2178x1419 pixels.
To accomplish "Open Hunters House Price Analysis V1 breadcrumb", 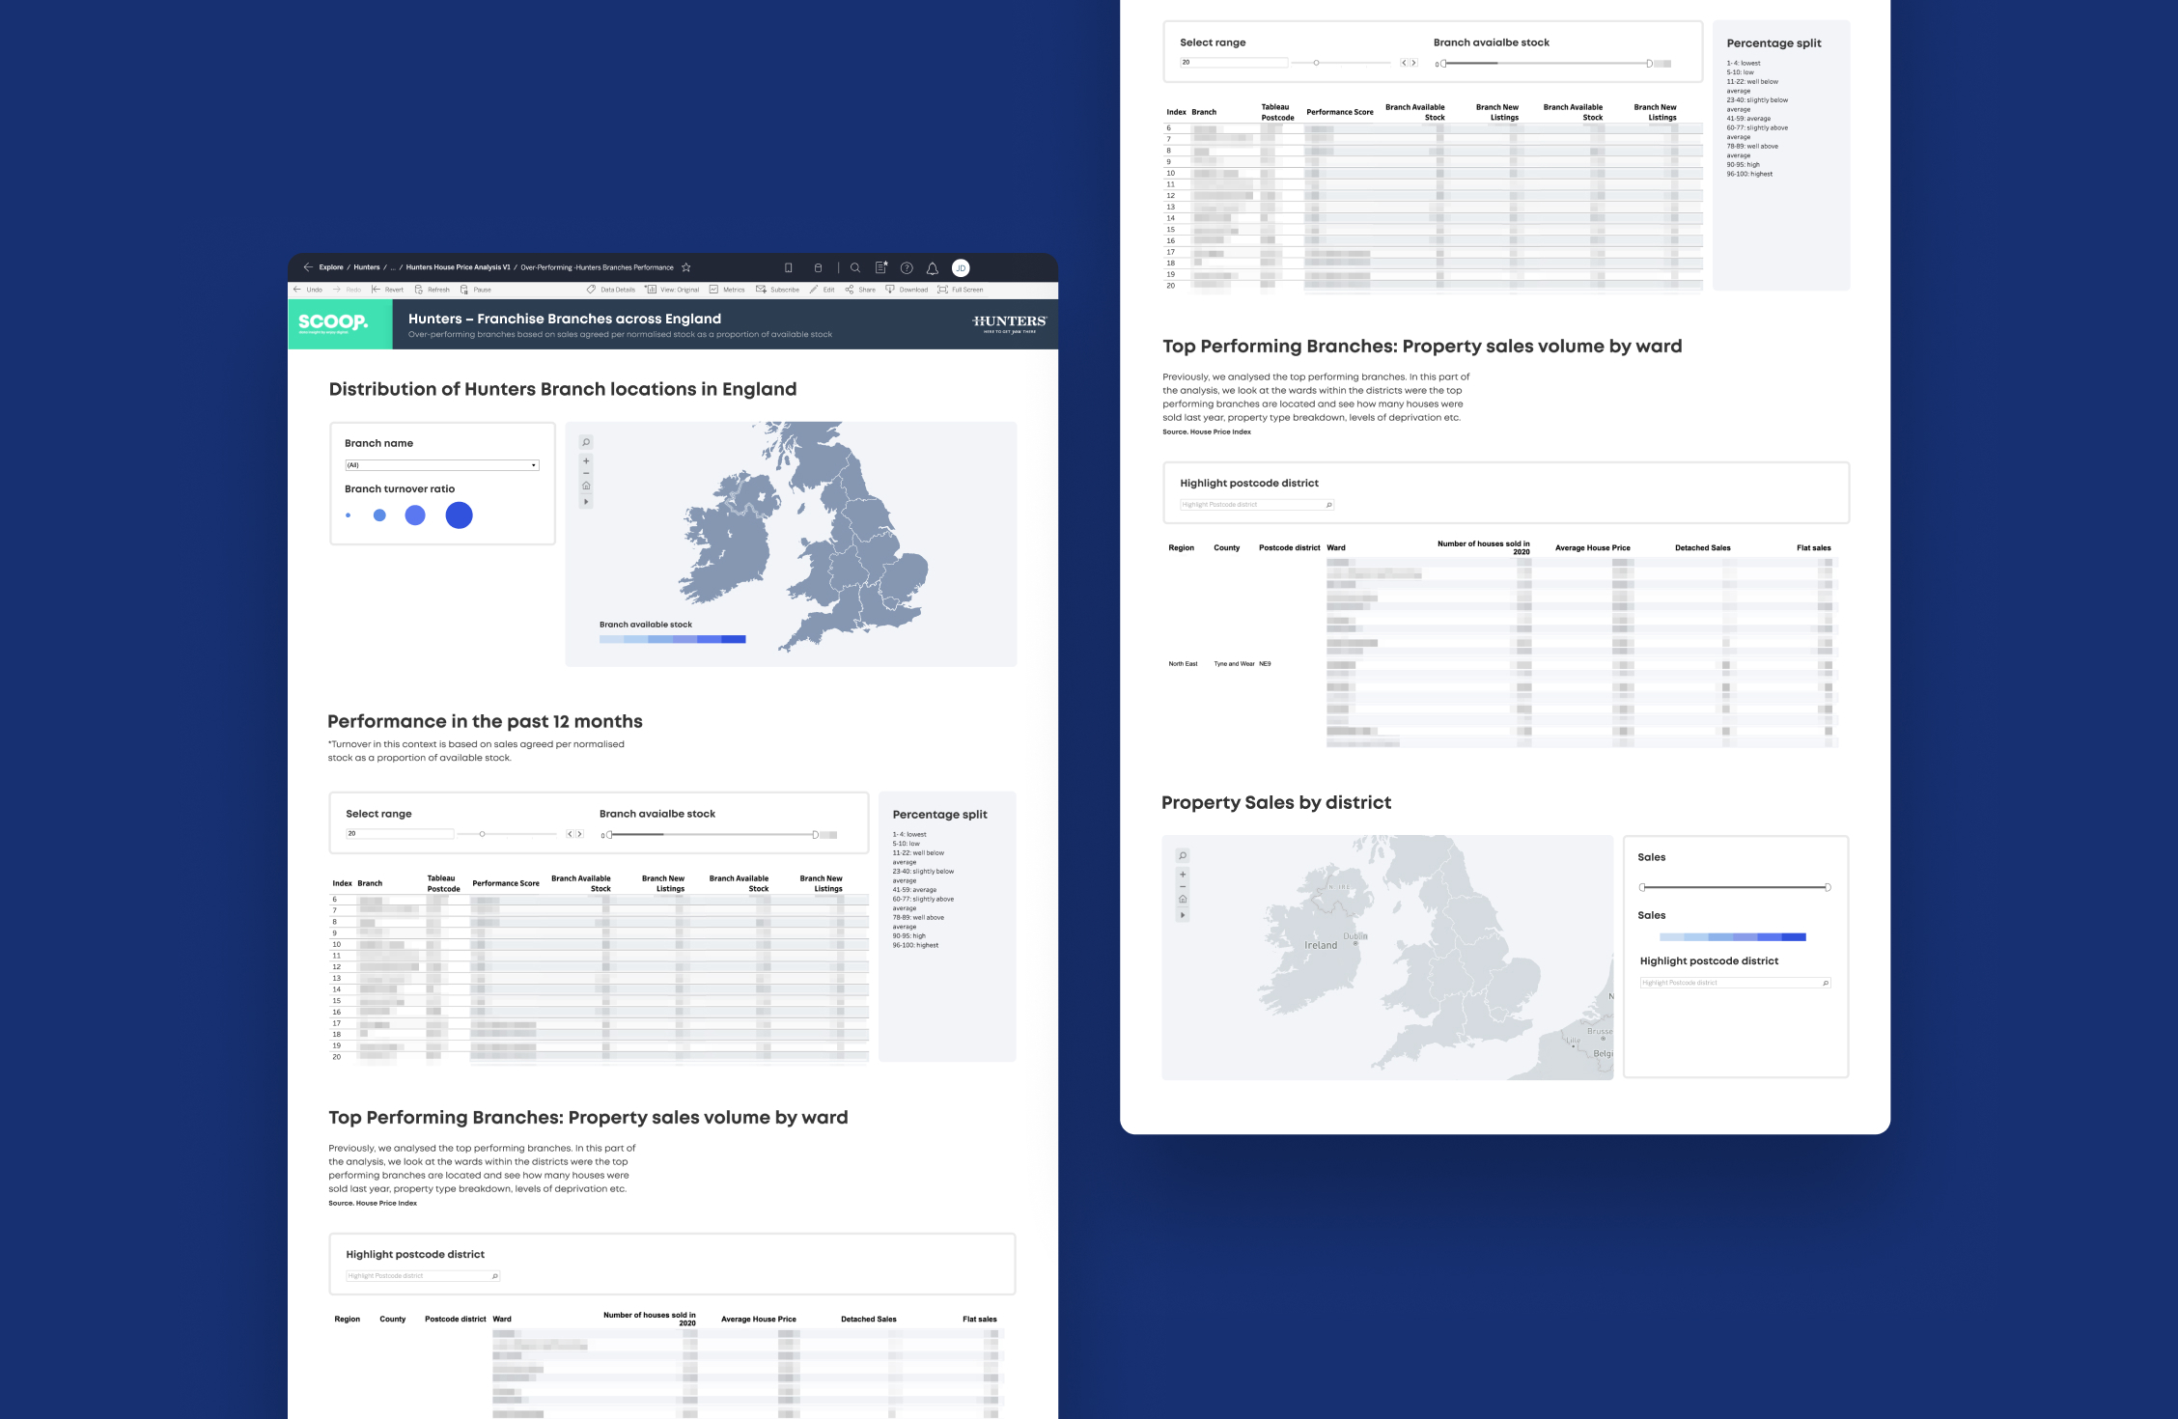I will click(x=458, y=267).
